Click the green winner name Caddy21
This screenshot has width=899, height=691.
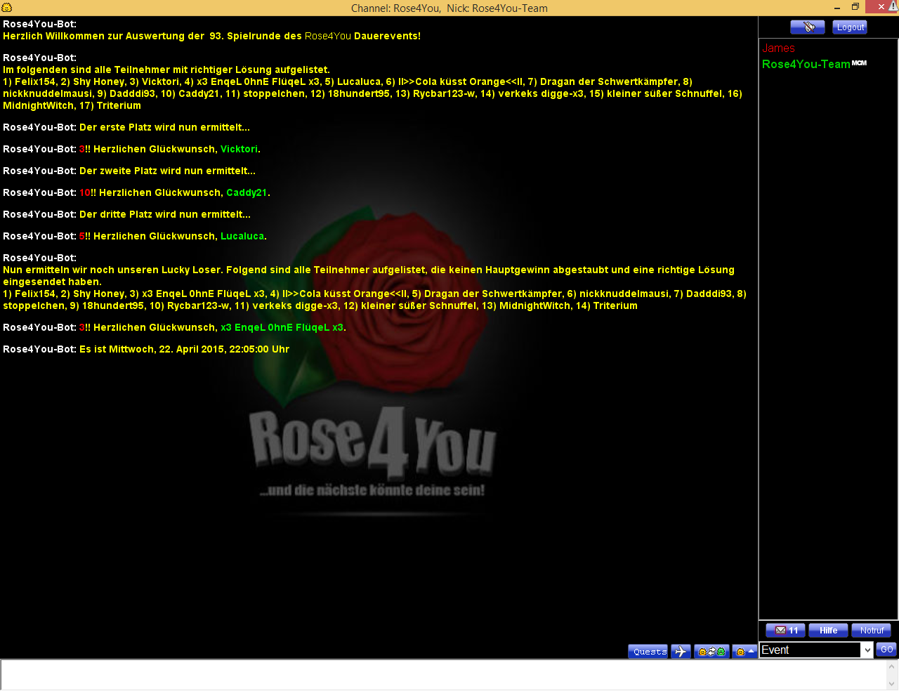tap(246, 193)
